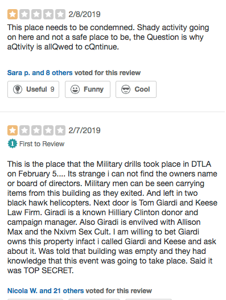The image size is (226, 300).
Task: Click the 2/8/2019 review date
Action: (x=85, y=14)
